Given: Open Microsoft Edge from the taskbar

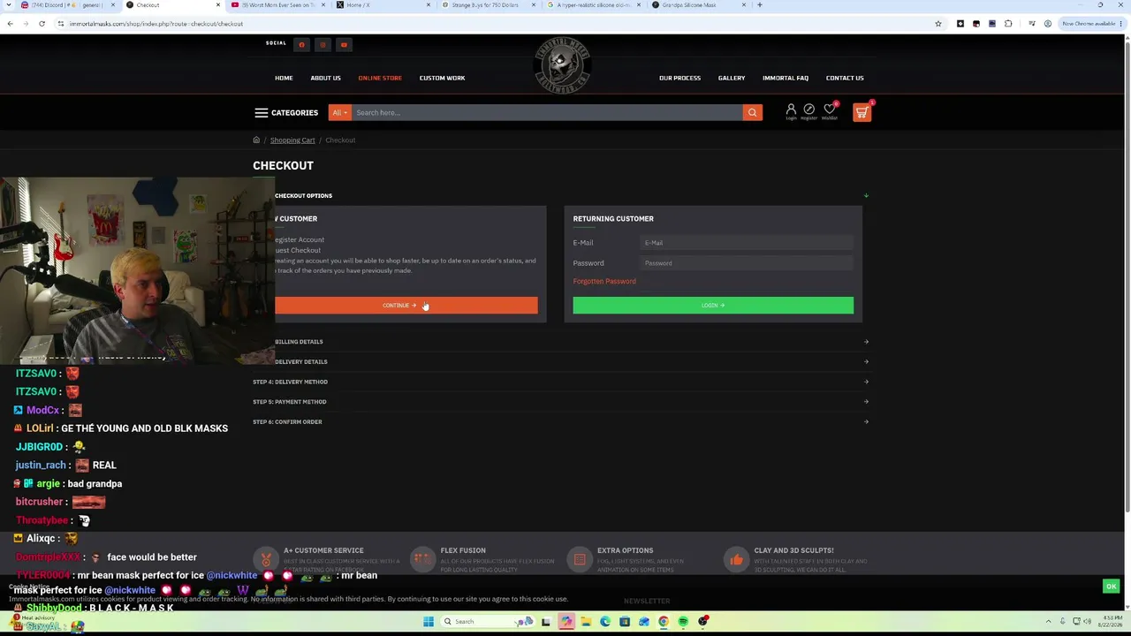Looking at the screenshot, I should click(605, 622).
